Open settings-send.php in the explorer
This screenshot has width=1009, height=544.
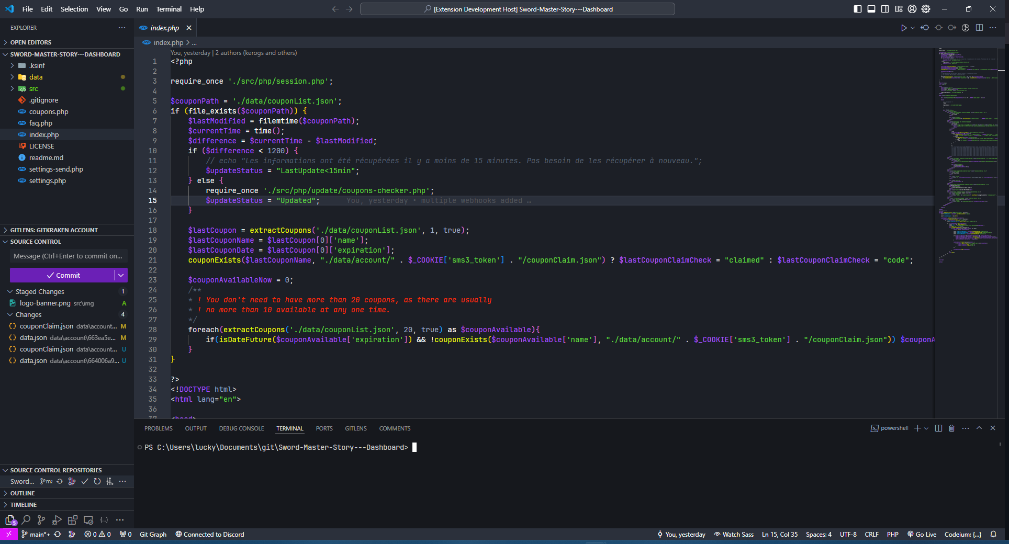(x=56, y=169)
